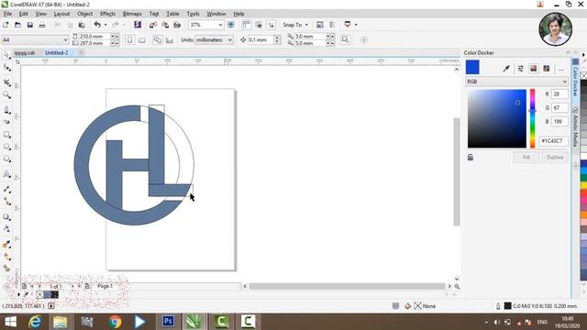Click the Open file icon
This screenshot has width=587, height=330.
[17, 25]
